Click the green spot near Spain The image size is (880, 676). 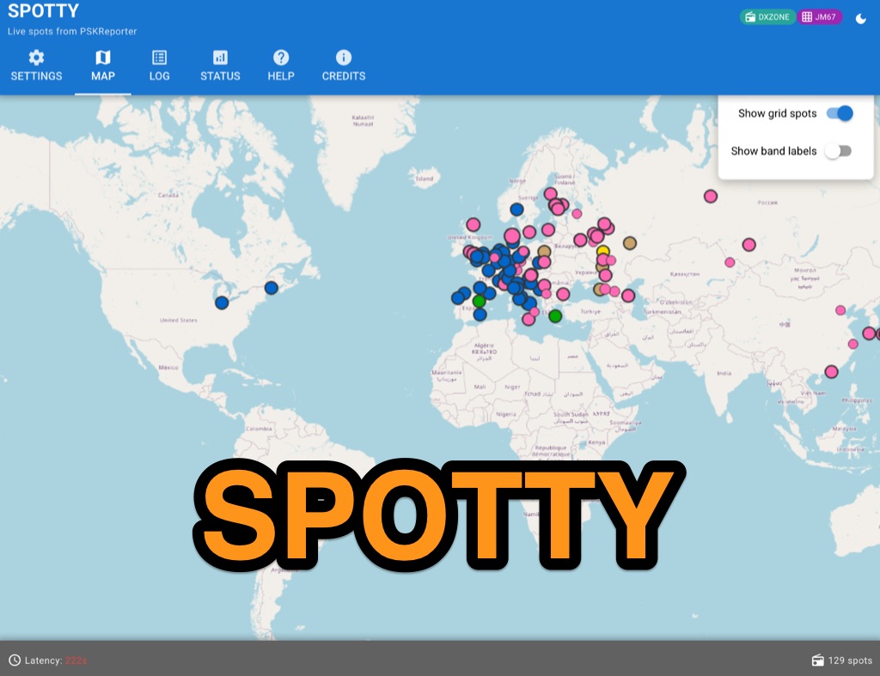[479, 301]
